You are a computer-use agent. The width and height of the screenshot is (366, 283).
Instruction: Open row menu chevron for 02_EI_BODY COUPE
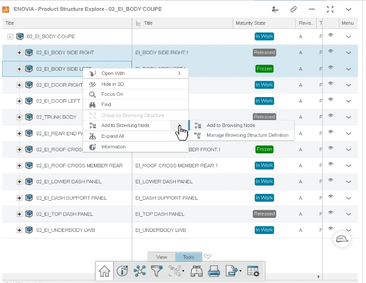coord(348,37)
